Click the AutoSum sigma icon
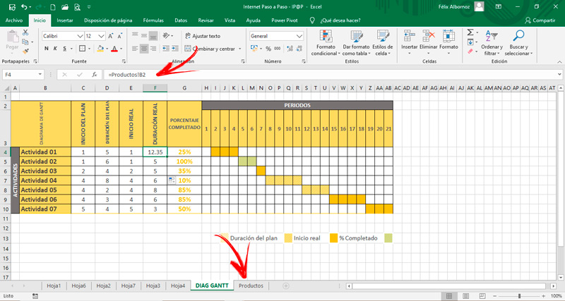This screenshot has height=301, width=565. click(x=470, y=32)
